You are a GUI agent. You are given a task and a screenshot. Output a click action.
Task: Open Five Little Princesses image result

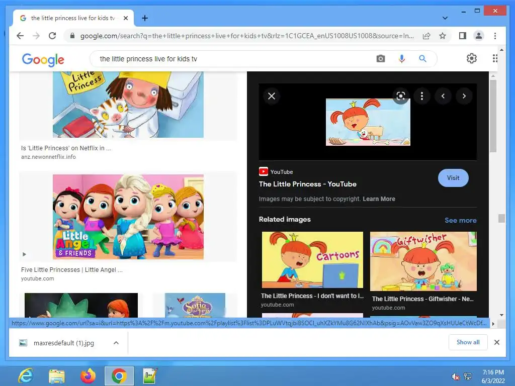(128, 217)
